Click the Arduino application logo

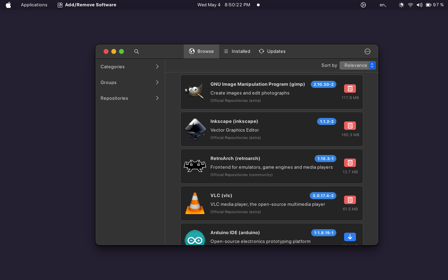click(195, 238)
